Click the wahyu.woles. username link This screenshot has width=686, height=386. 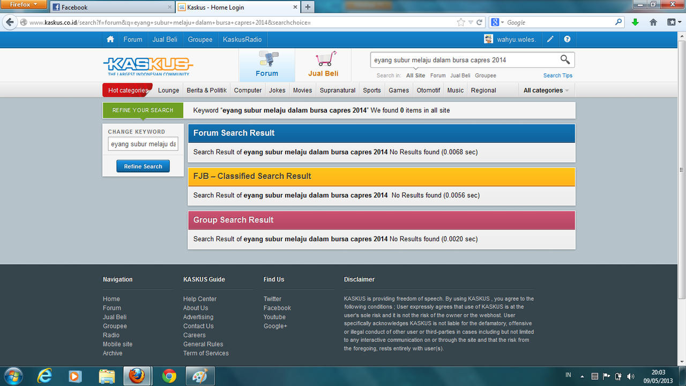point(516,39)
